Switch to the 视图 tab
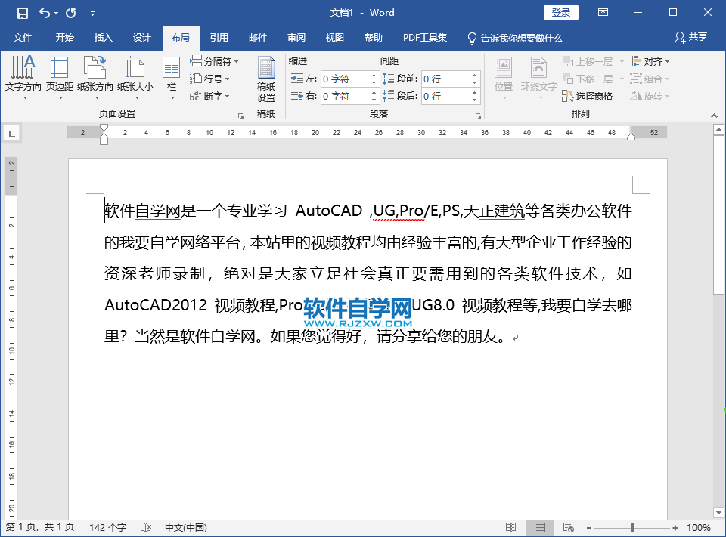Image resolution: width=726 pixels, height=537 pixels. coord(335,38)
